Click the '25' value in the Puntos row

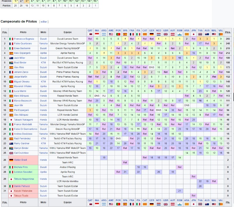pos(16,6)
